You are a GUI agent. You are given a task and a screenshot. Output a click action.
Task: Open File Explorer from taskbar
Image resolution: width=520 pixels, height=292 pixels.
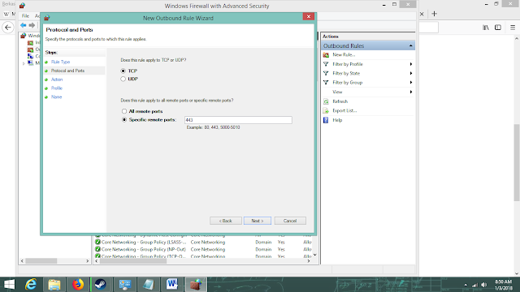(54, 285)
